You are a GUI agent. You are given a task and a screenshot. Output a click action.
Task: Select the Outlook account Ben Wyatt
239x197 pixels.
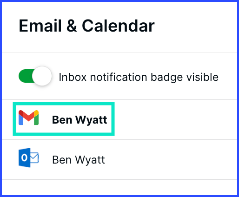pyautogui.click(x=119, y=159)
